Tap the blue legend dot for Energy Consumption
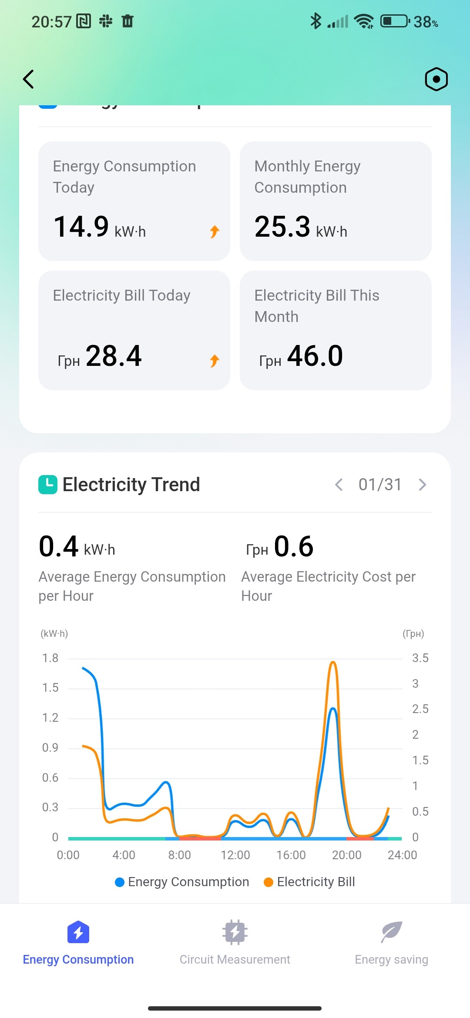This screenshot has height=1018, width=470. [120, 882]
